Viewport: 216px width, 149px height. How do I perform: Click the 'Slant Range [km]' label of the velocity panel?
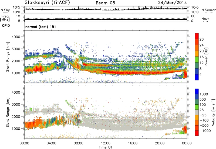8,112
